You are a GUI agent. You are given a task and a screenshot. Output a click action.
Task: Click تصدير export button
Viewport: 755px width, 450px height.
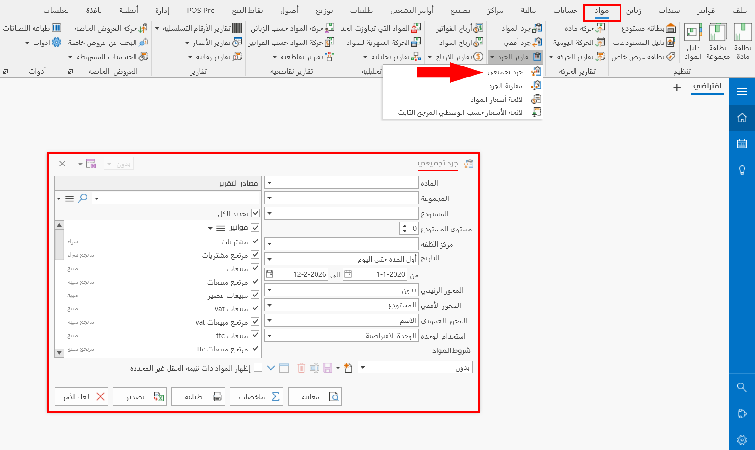[140, 396]
